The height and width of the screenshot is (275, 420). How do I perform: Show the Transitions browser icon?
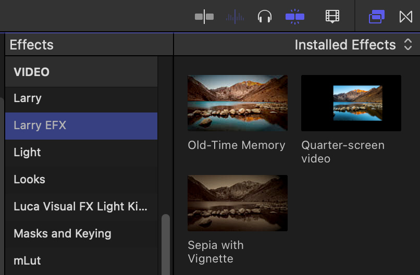point(406,17)
